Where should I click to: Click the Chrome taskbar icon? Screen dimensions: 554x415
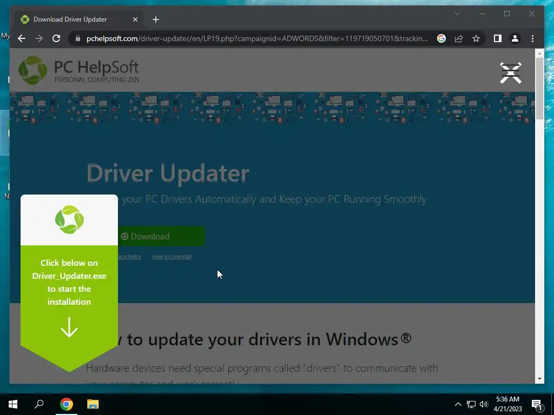pyautogui.click(x=67, y=404)
